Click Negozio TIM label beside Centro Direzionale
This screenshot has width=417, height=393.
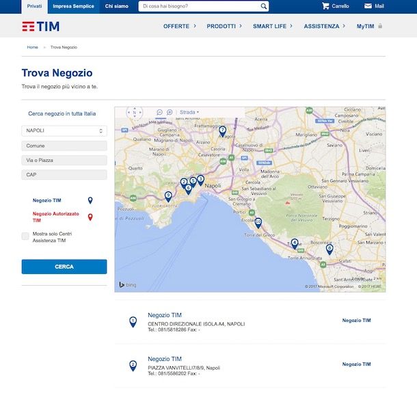(x=356, y=321)
